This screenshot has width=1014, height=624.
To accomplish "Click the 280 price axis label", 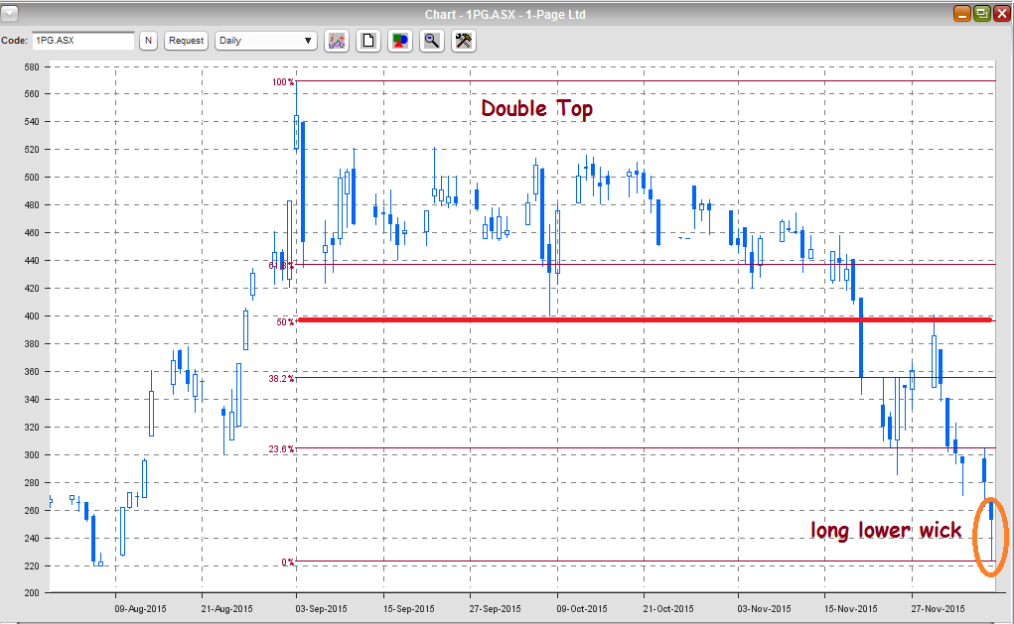I will [32, 483].
